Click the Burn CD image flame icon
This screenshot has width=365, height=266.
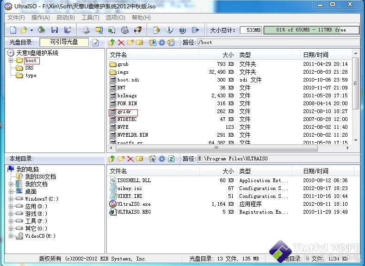click(x=138, y=30)
